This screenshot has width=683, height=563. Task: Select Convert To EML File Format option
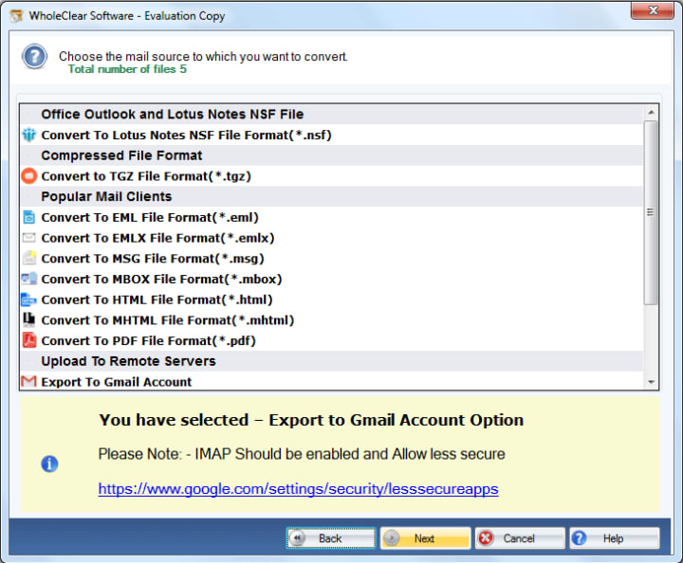click(x=331, y=217)
